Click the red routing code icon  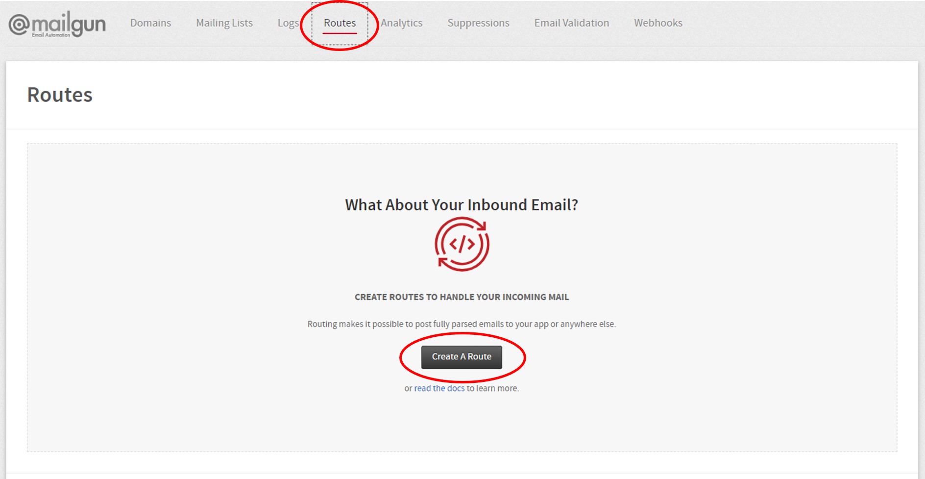pyautogui.click(x=462, y=244)
